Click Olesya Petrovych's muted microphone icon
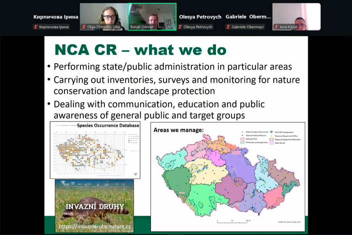 (180, 27)
